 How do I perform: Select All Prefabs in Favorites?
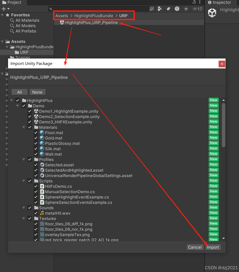26,31
